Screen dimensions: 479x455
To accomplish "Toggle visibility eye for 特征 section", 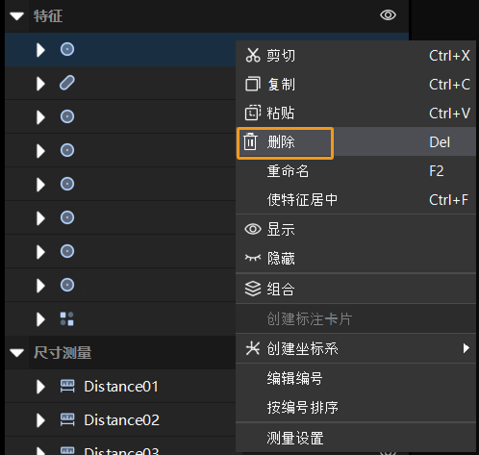I will click(388, 15).
